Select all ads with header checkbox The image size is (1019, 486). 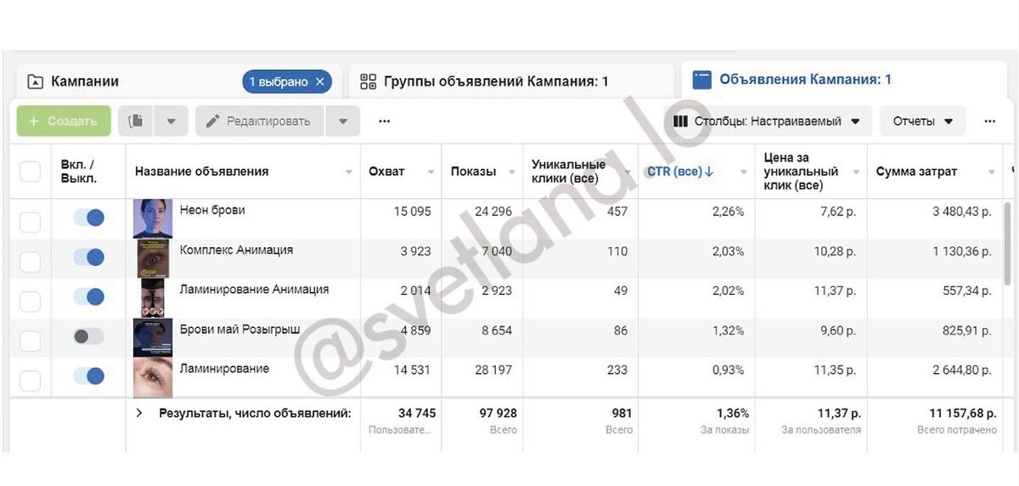click(30, 172)
